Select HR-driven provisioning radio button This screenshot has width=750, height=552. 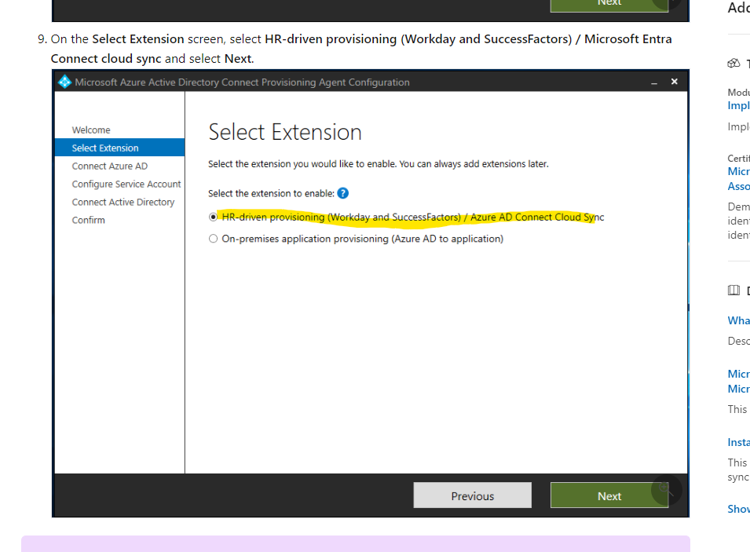click(x=213, y=218)
